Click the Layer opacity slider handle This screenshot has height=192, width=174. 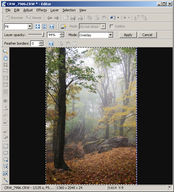43,35
